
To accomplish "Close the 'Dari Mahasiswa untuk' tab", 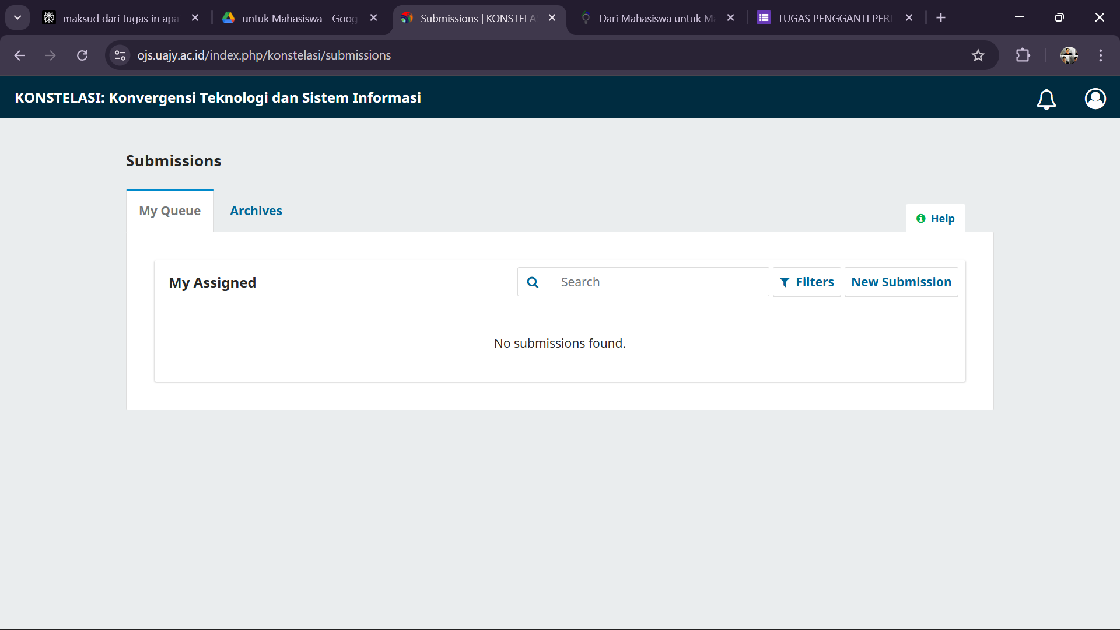I will [x=731, y=18].
